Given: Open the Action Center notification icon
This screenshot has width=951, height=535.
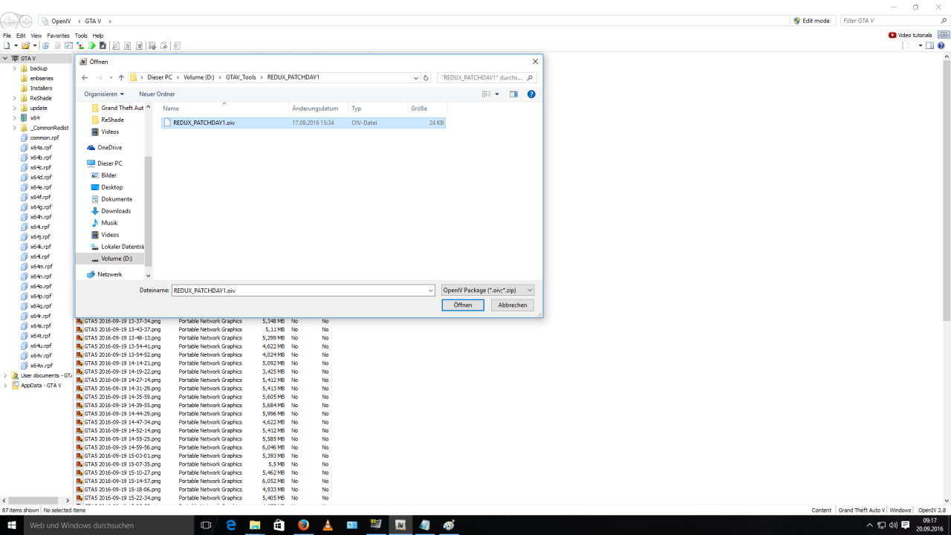Looking at the screenshot, I should [906, 525].
